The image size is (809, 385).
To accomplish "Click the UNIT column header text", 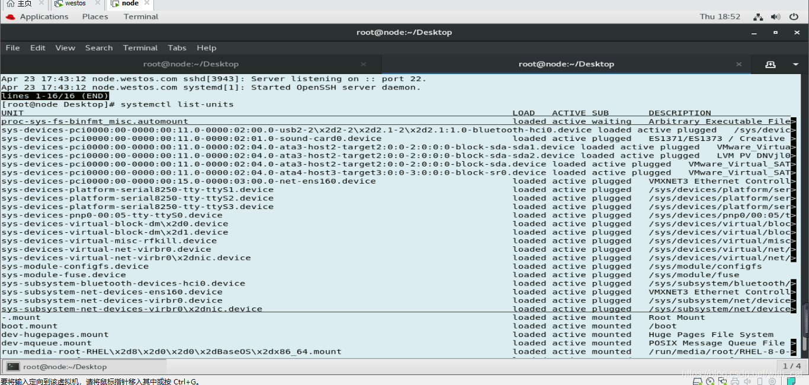I will (x=12, y=113).
